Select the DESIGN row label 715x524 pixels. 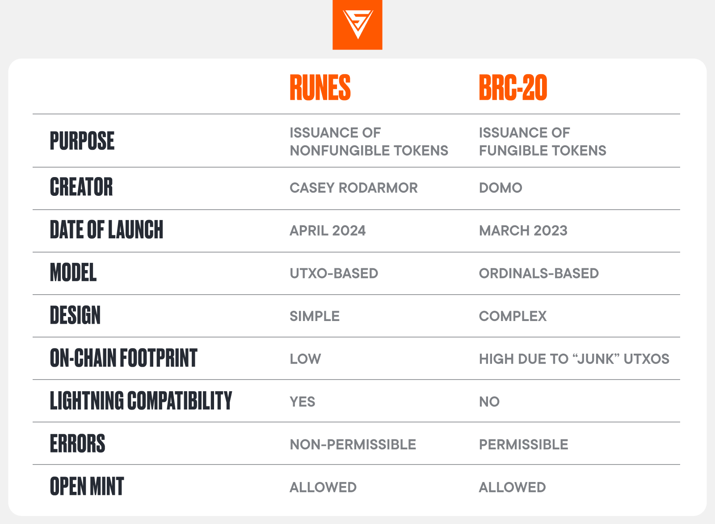coord(75,315)
